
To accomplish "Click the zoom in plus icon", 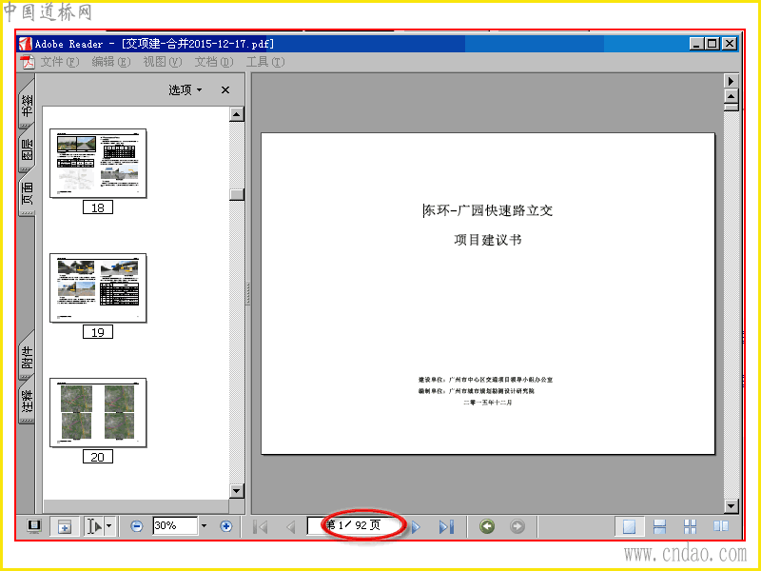I will tap(225, 526).
